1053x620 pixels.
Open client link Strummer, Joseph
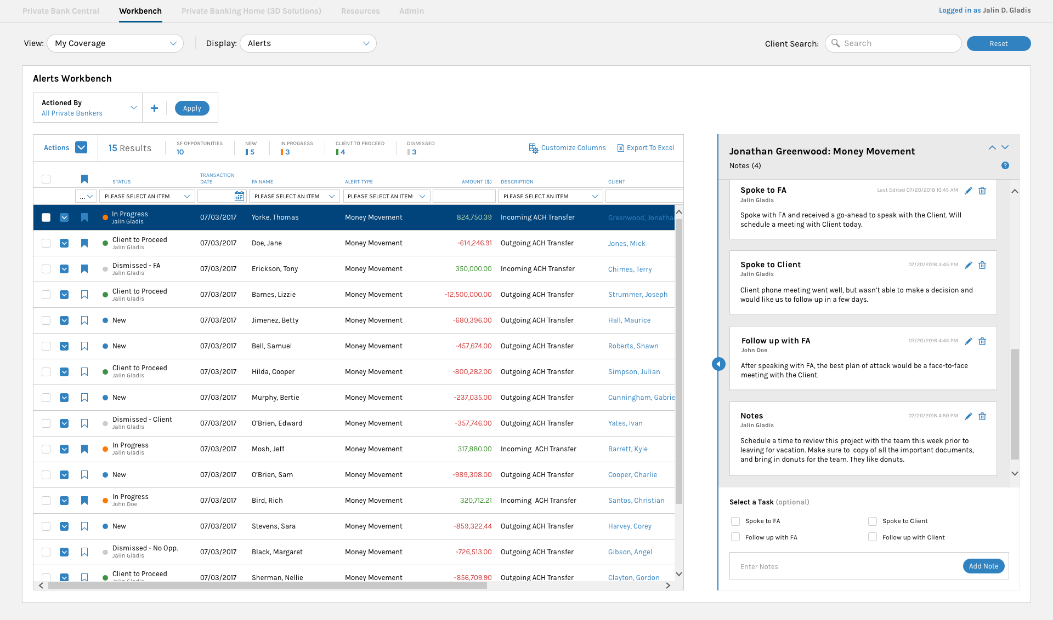(637, 295)
